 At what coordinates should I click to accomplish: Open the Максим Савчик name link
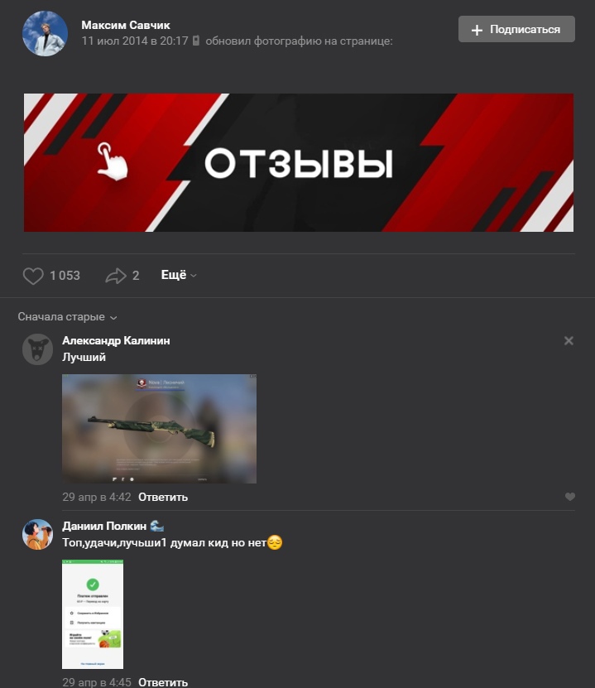point(126,25)
